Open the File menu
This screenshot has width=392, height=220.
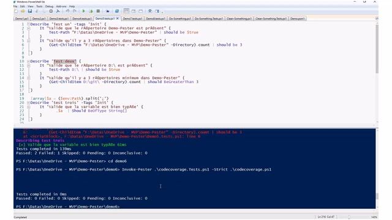pos(15,6)
